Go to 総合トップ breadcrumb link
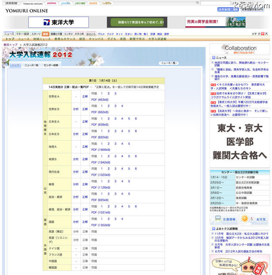272x275 pixels. [x=11, y=45]
